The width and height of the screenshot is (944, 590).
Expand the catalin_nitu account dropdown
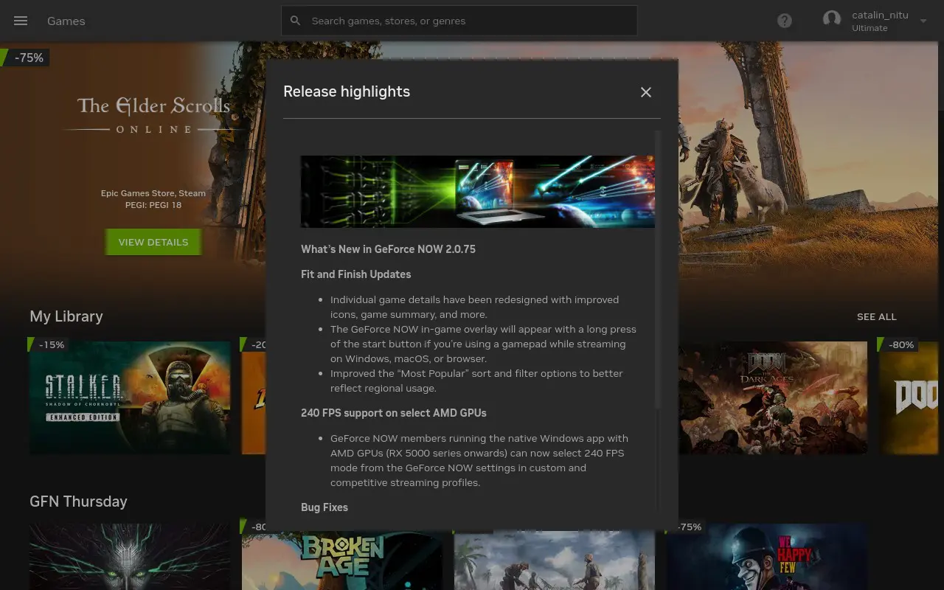tap(923, 21)
